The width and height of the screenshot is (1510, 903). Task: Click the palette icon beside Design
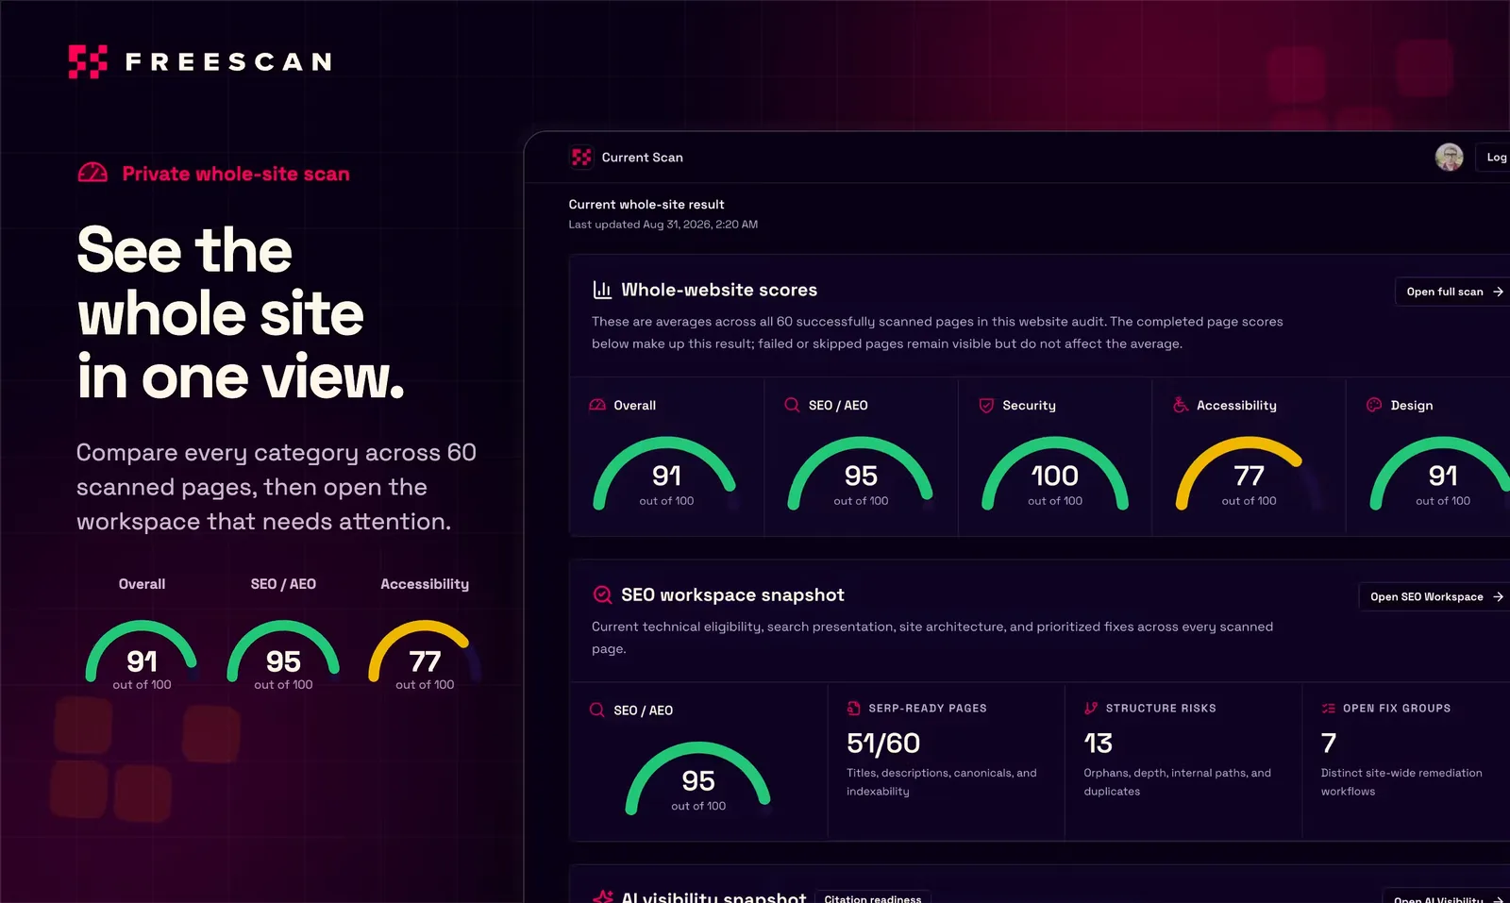tap(1374, 405)
